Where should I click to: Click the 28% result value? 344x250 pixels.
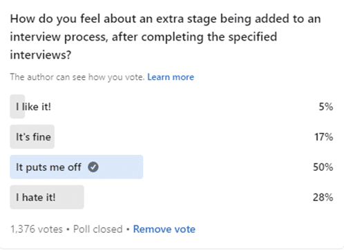click(323, 198)
